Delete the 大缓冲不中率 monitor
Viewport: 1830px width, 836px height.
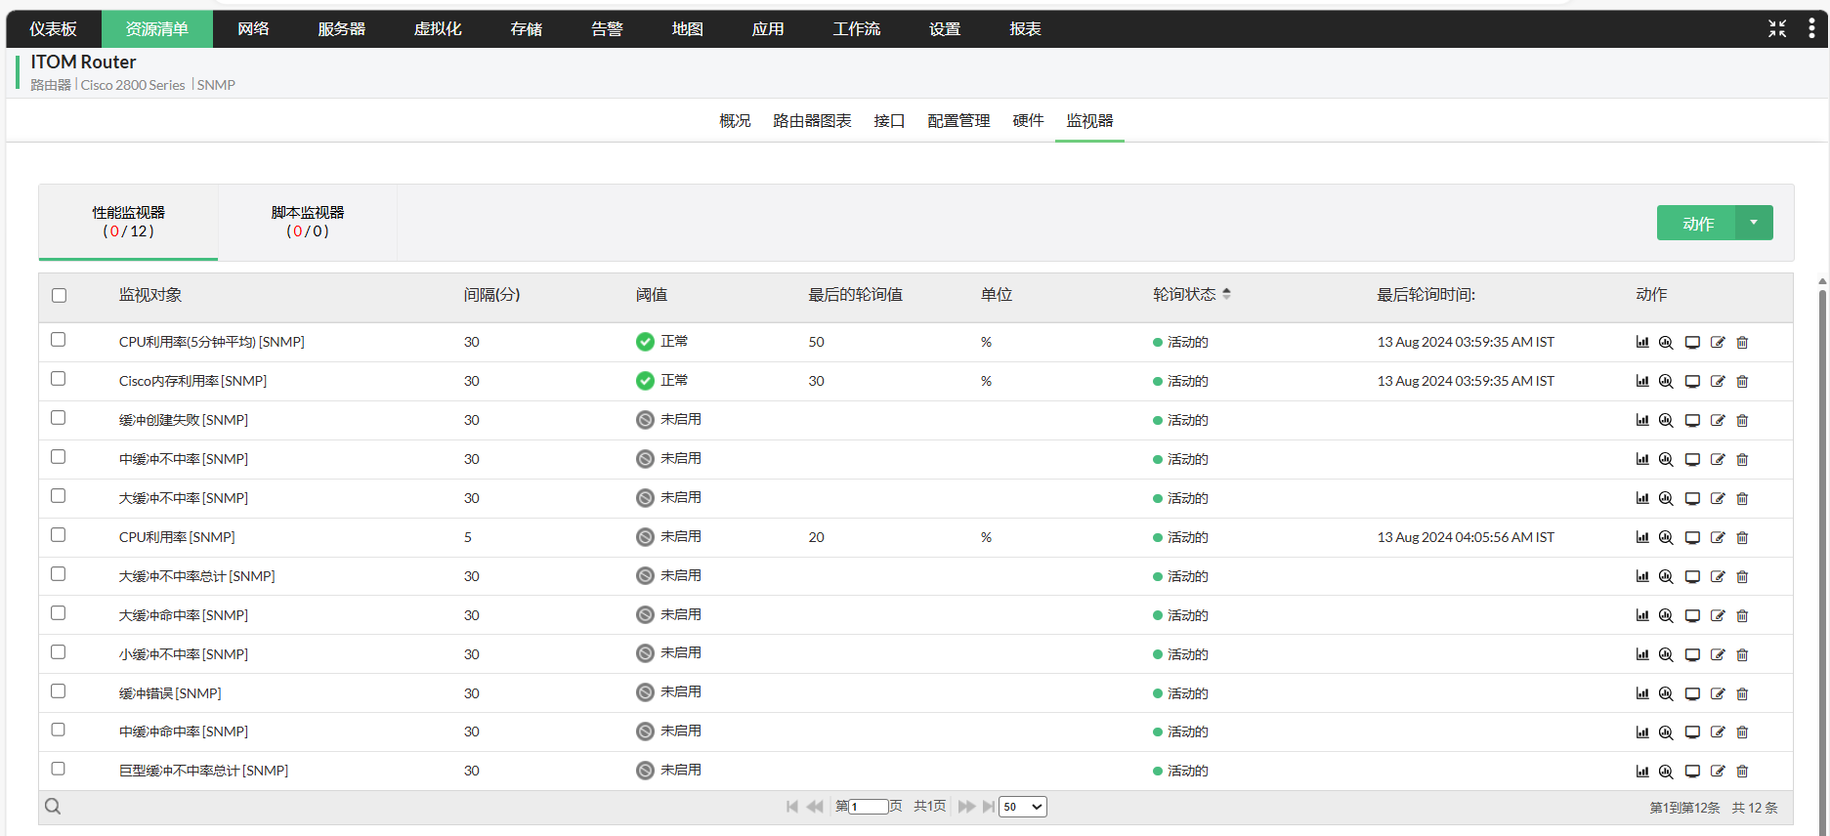pyautogui.click(x=1742, y=498)
